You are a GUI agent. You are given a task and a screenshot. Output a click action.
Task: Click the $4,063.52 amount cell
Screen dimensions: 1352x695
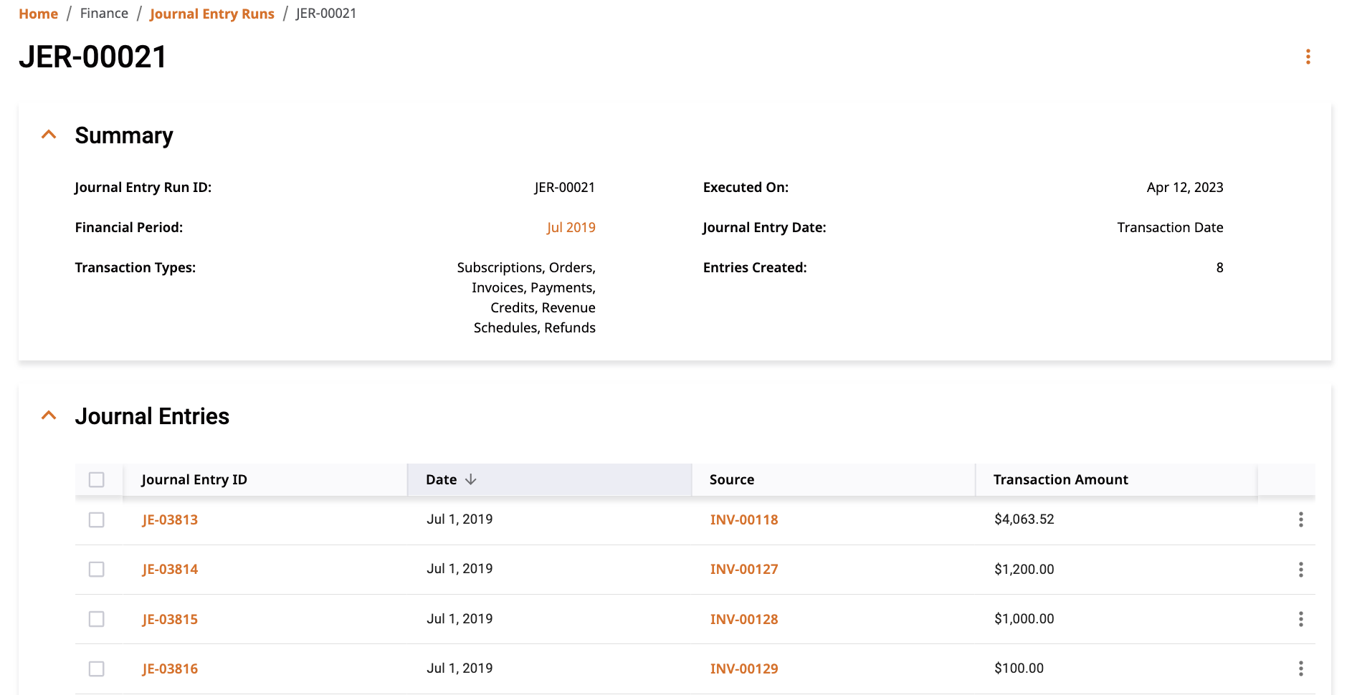[1024, 519]
